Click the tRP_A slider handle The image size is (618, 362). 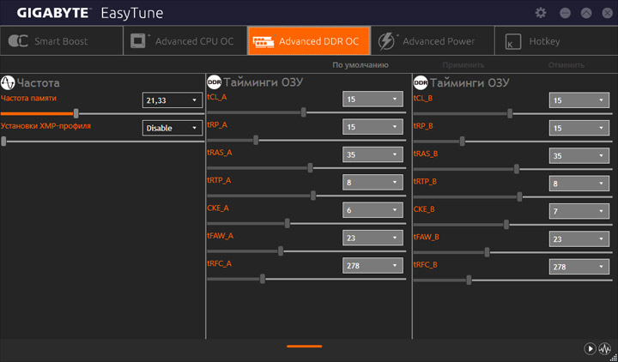[x=256, y=140]
